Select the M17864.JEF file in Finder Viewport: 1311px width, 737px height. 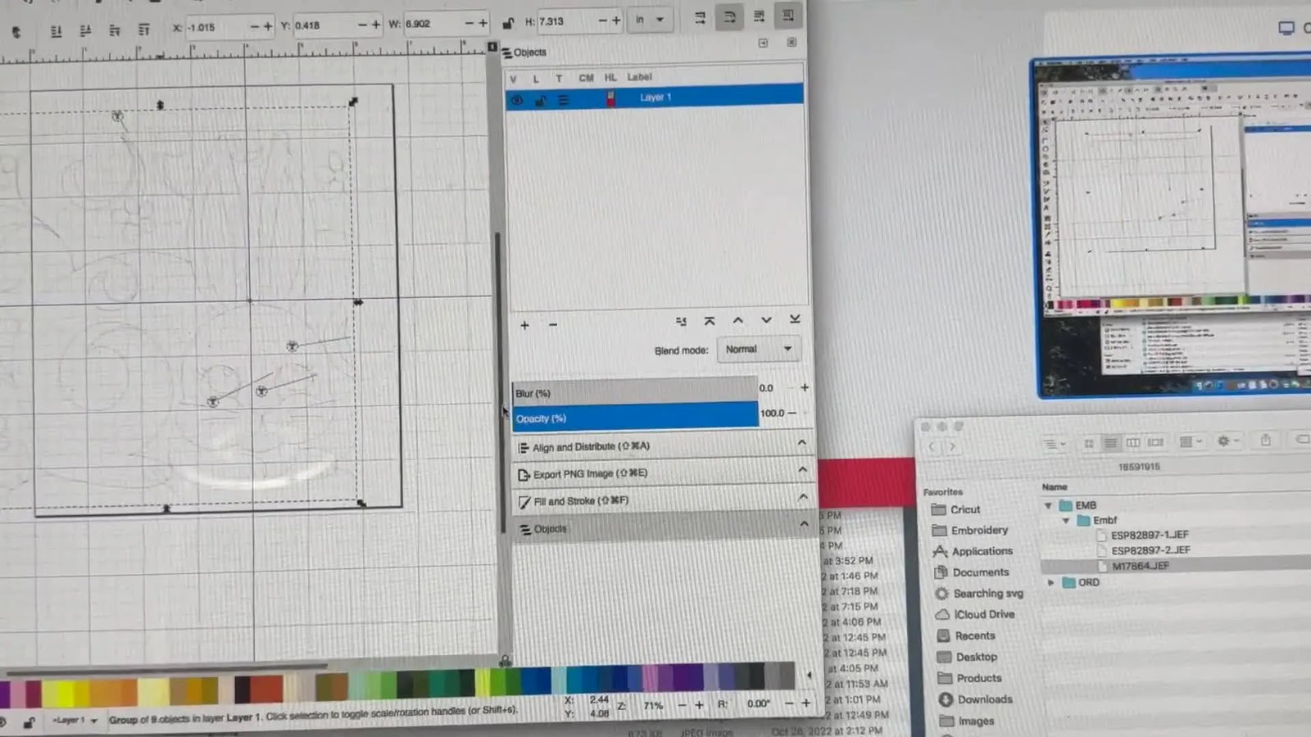[x=1139, y=565]
